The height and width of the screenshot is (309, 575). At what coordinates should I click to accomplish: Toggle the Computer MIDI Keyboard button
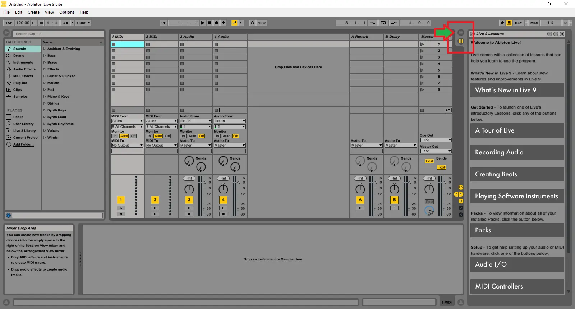[x=509, y=23]
